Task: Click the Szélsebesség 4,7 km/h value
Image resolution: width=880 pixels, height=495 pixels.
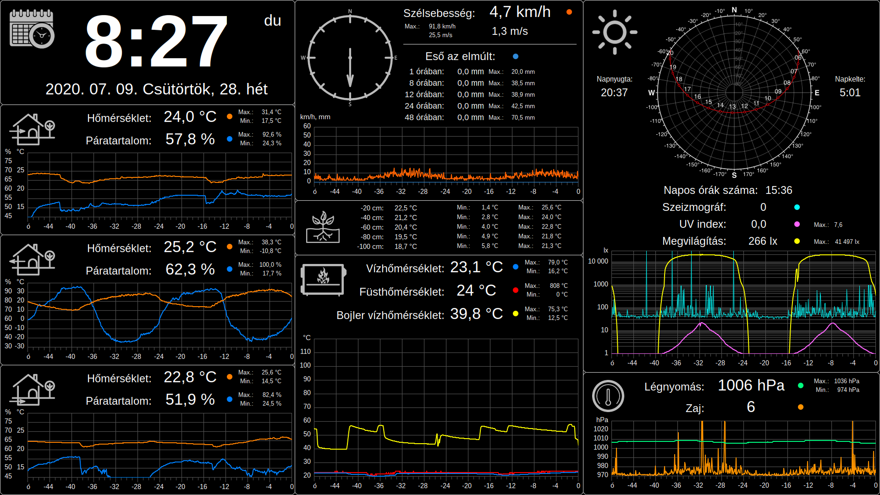Action: click(520, 12)
